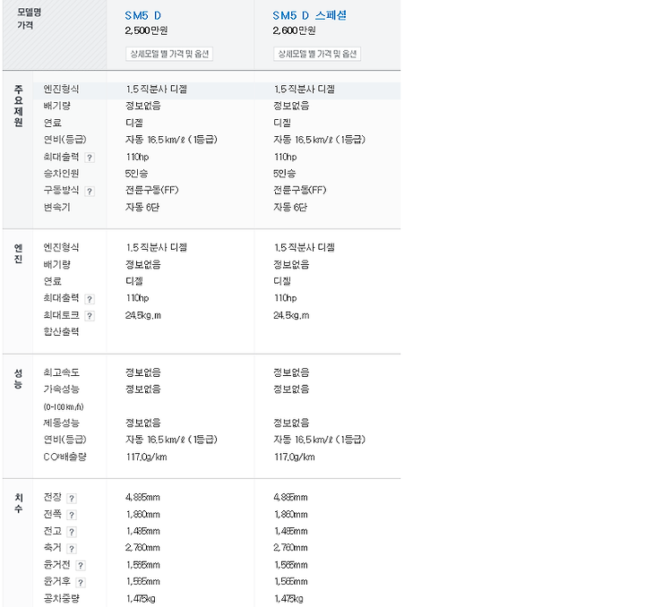Click SM5 D 스페셜's 110hp in 엔진 section
The width and height of the screenshot is (645, 607).
coord(286,298)
